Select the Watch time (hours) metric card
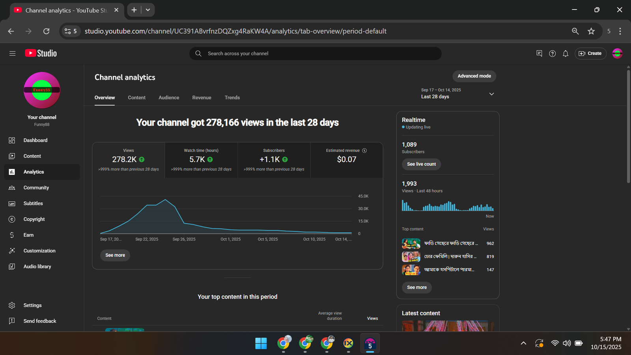Image resolution: width=631 pixels, height=355 pixels. point(201,160)
